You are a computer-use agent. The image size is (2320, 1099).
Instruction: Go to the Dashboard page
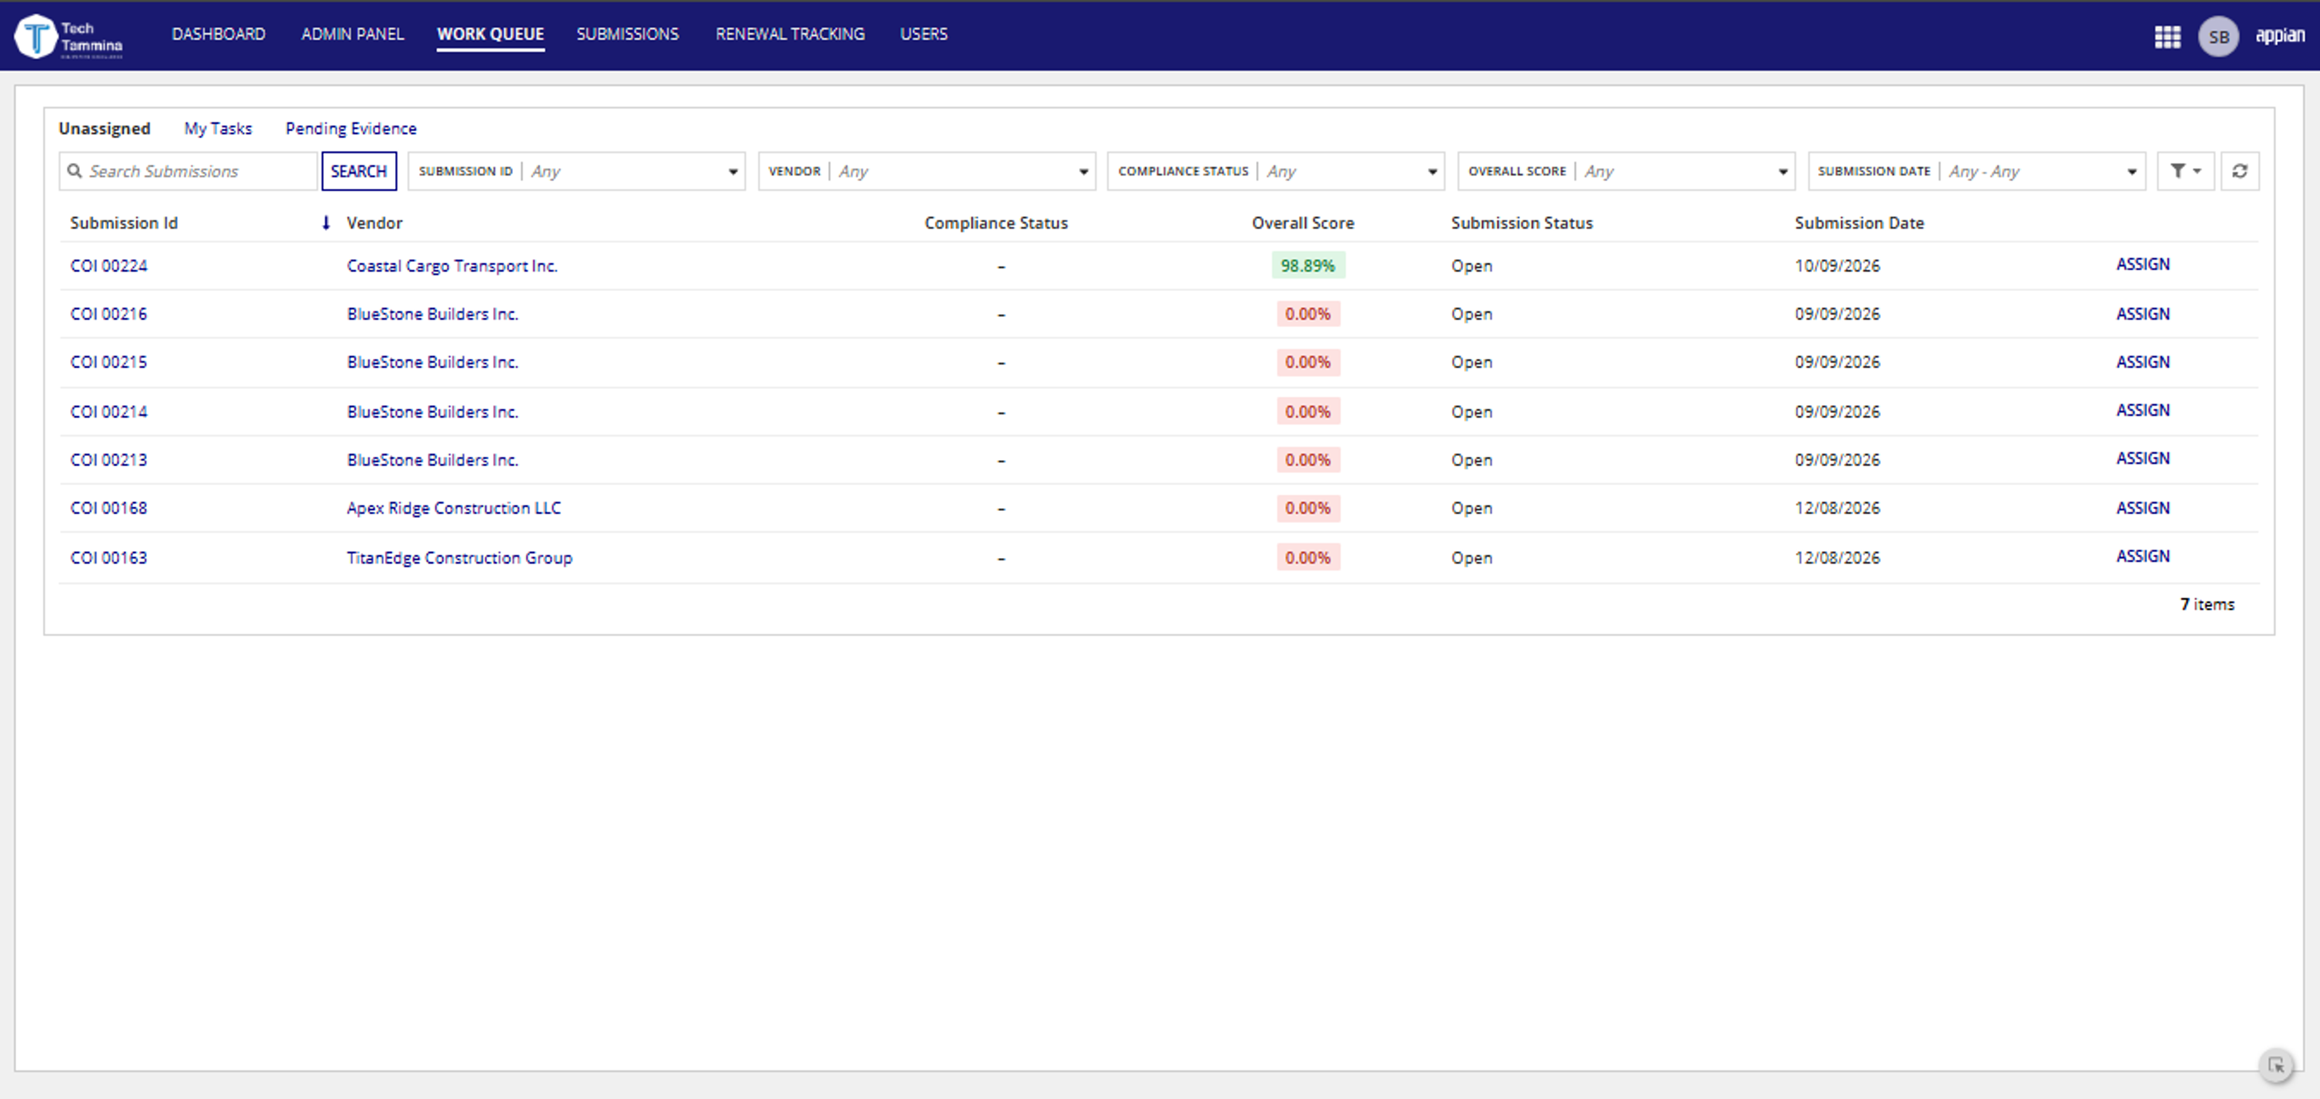(x=219, y=34)
